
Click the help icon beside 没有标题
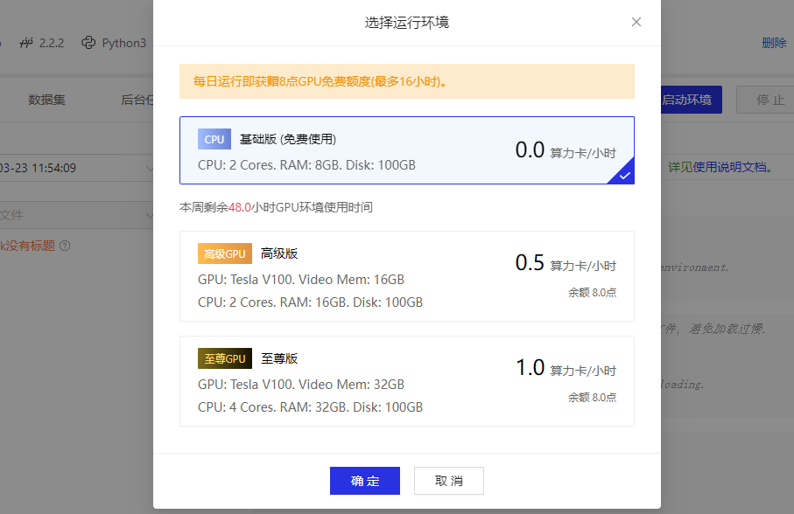(x=65, y=246)
